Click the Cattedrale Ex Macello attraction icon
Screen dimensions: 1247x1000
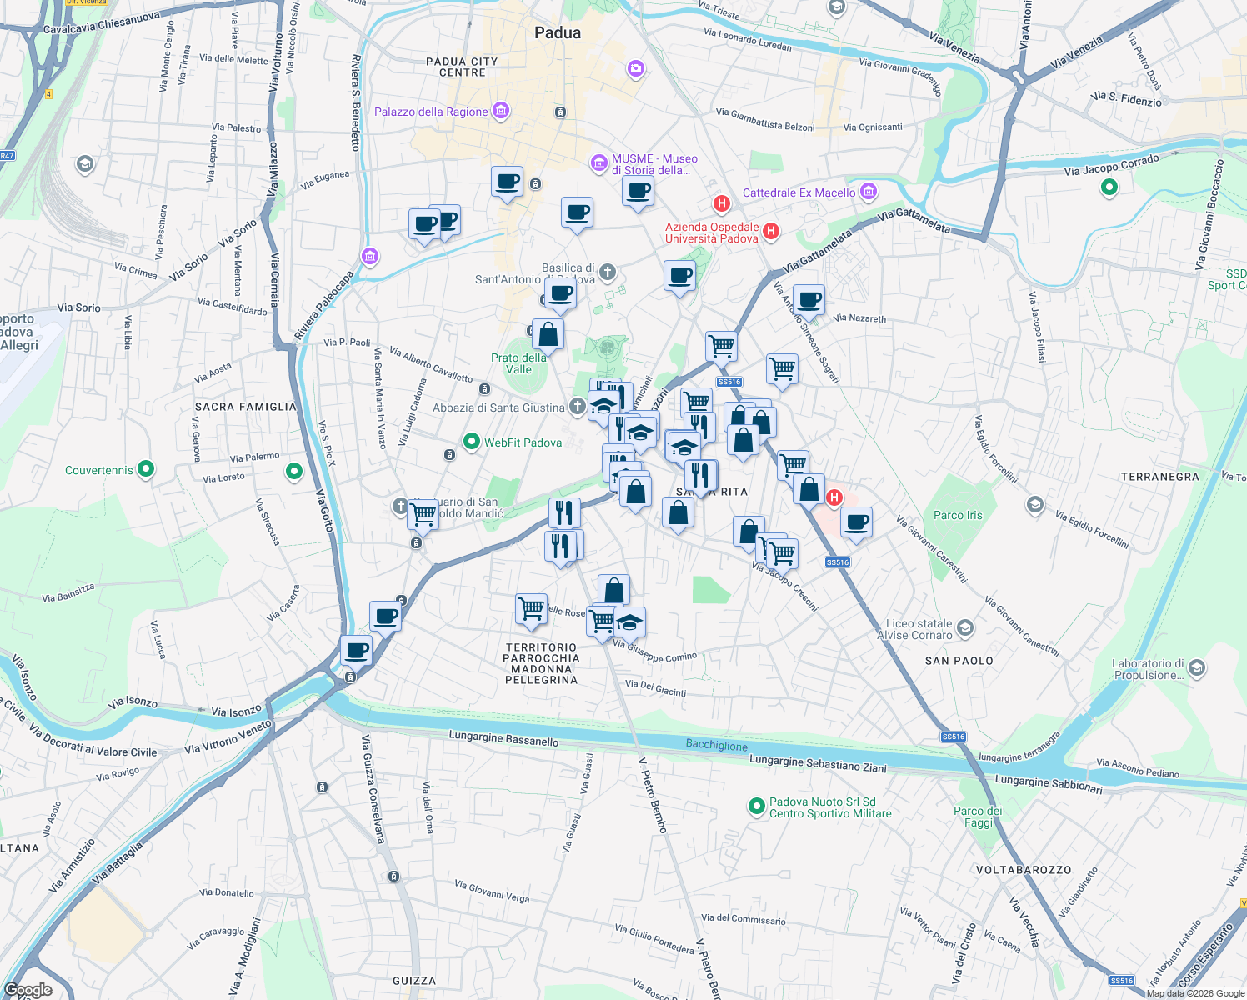[867, 191]
